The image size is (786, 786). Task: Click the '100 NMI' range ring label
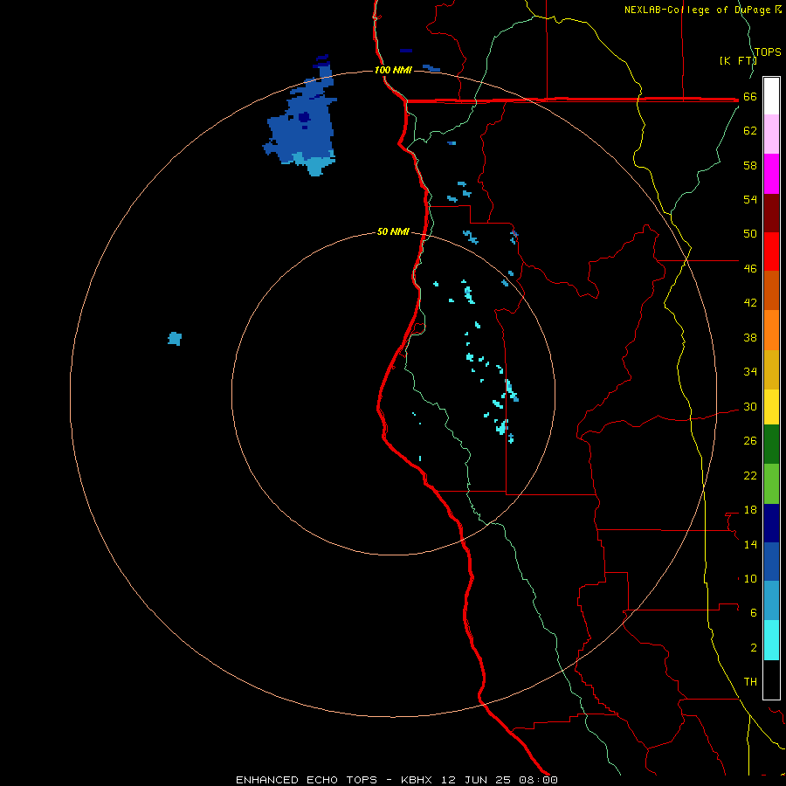393,70
